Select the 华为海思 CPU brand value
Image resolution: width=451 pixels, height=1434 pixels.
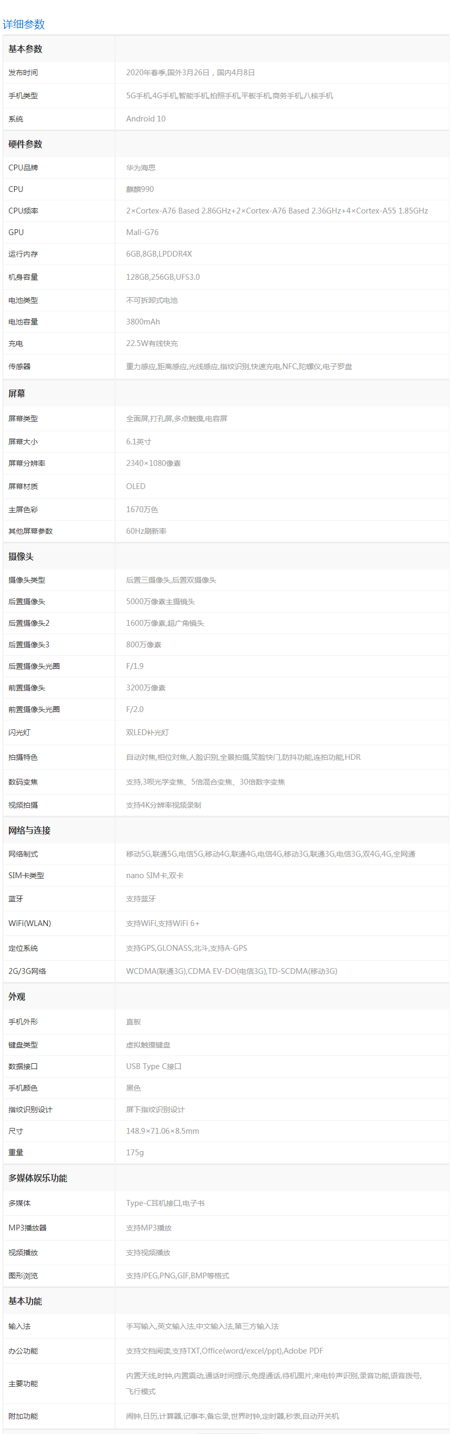(x=141, y=168)
